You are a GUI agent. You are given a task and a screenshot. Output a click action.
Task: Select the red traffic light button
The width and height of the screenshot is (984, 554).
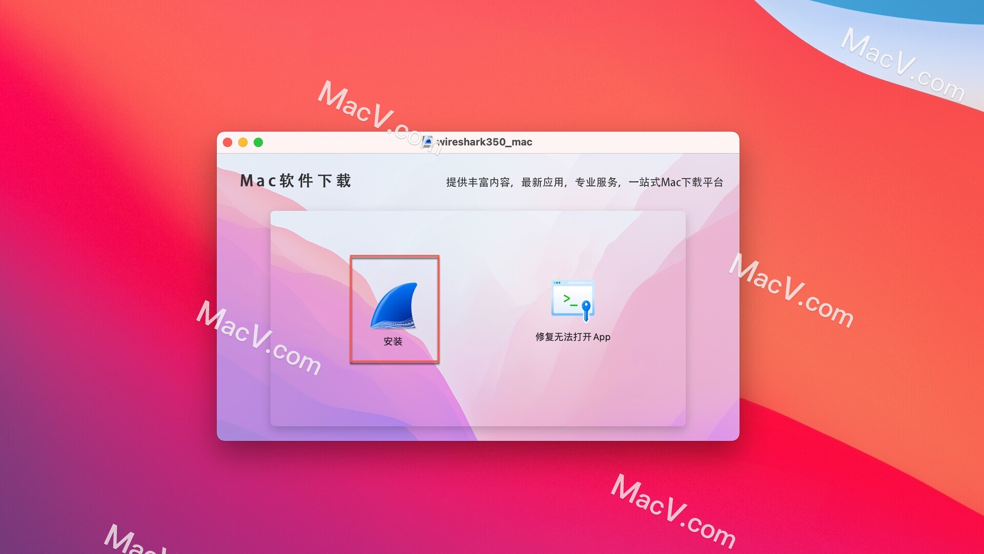(230, 143)
